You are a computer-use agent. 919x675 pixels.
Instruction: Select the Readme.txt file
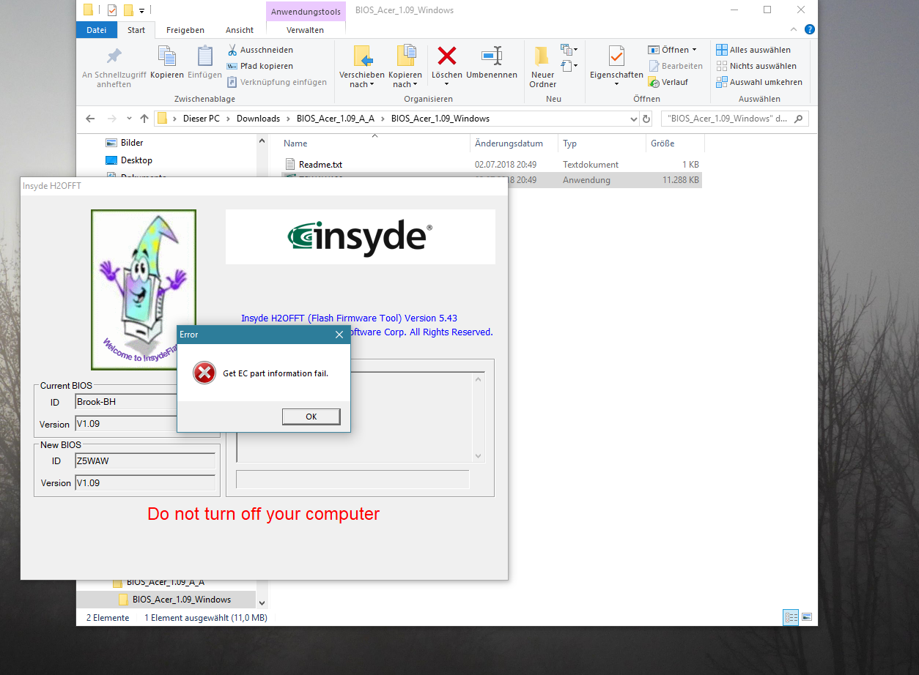point(320,165)
